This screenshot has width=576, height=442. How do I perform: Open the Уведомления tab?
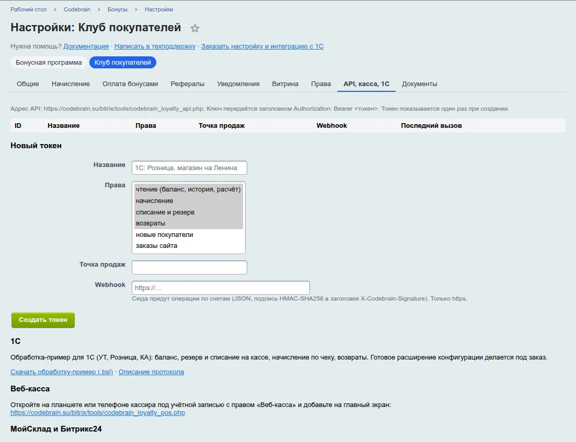[238, 83]
